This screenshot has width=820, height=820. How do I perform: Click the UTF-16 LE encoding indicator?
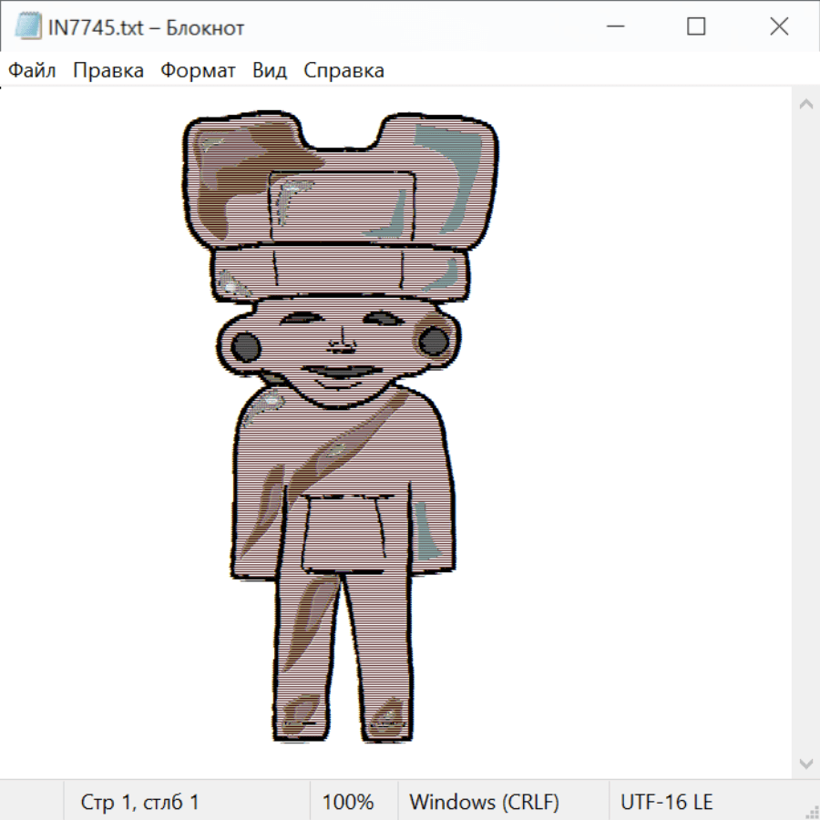click(x=666, y=803)
